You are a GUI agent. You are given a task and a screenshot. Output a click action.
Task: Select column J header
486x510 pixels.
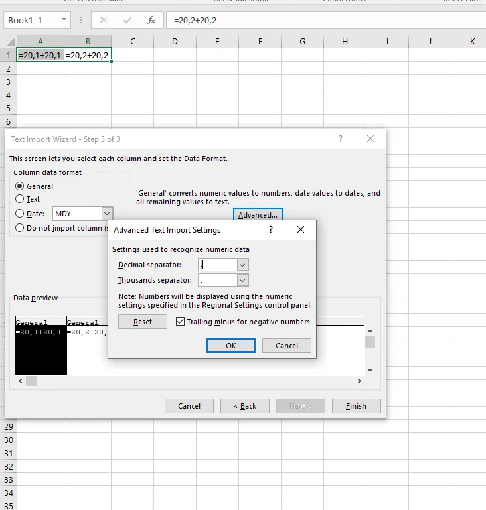pos(430,42)
